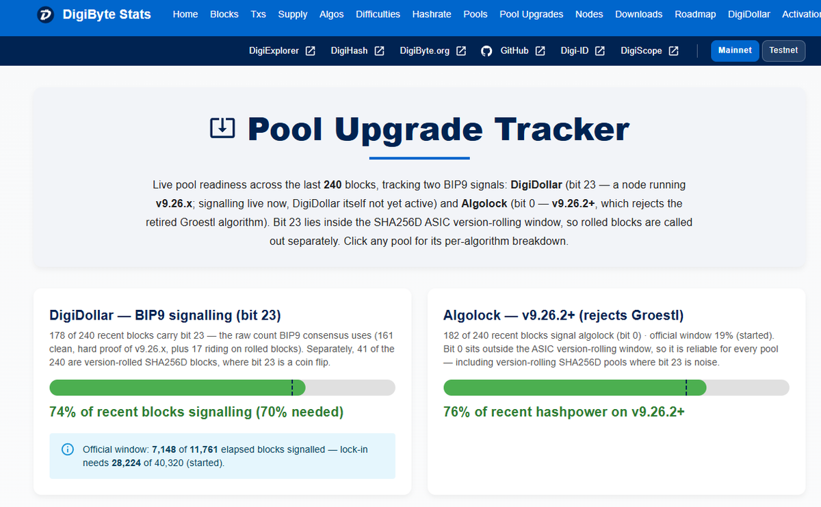
Task: Click the '178 of 240 recent blocks' description
Action: coord(222,349)
